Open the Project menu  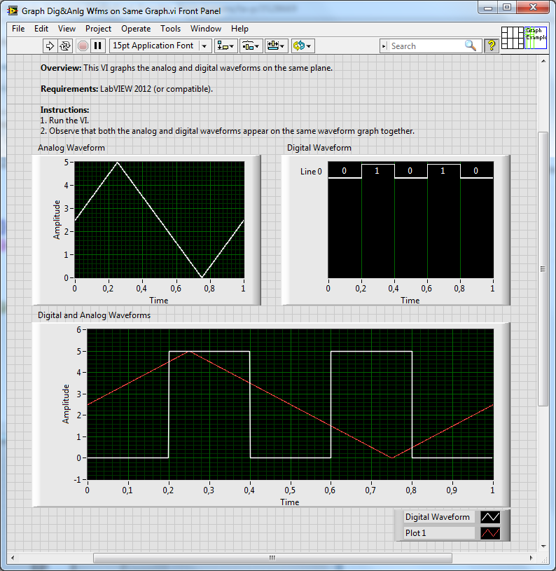[x=98, y=29]
